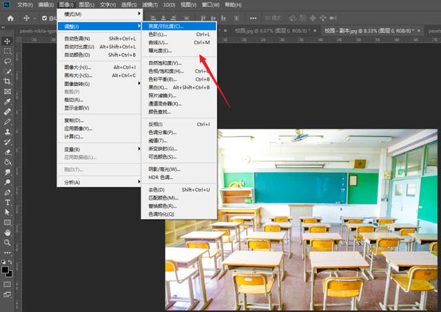Change screen mode icon at toolbox bottom
The width and height of the screenshot is (441, 312).
point(8,294)
